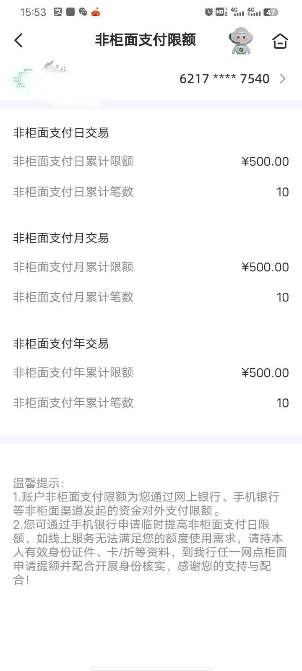Tap the 非柜面支付月累计笔数 count 10
This screenshot has width=302, height=671.
click(x=283, y=297)
